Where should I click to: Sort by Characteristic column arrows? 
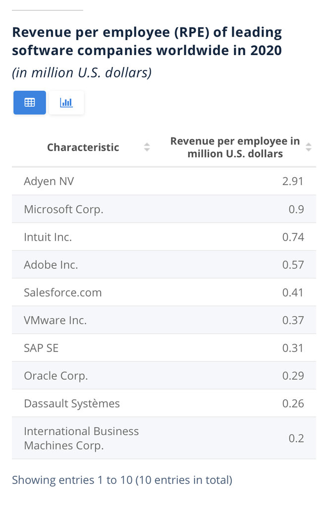point(147,147)
